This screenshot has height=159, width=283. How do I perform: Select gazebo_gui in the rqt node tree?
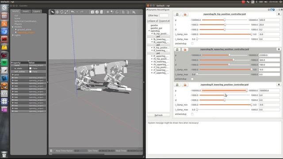156,28
